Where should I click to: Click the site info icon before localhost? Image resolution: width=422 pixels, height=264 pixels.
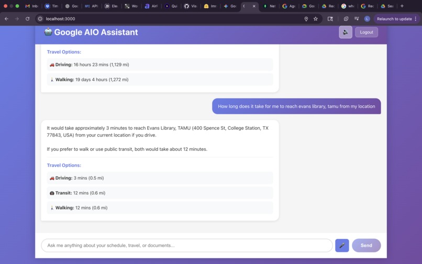point(40,19)
